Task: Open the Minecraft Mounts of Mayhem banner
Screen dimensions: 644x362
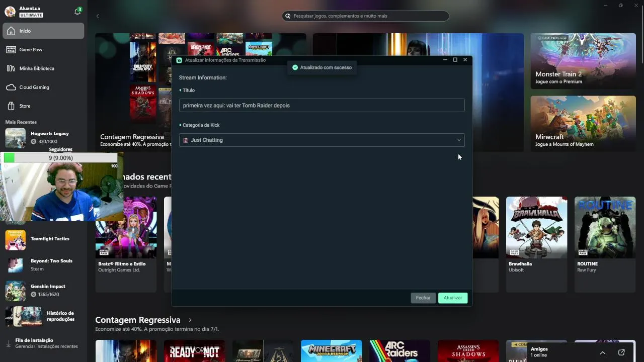Action: (583, 124)
